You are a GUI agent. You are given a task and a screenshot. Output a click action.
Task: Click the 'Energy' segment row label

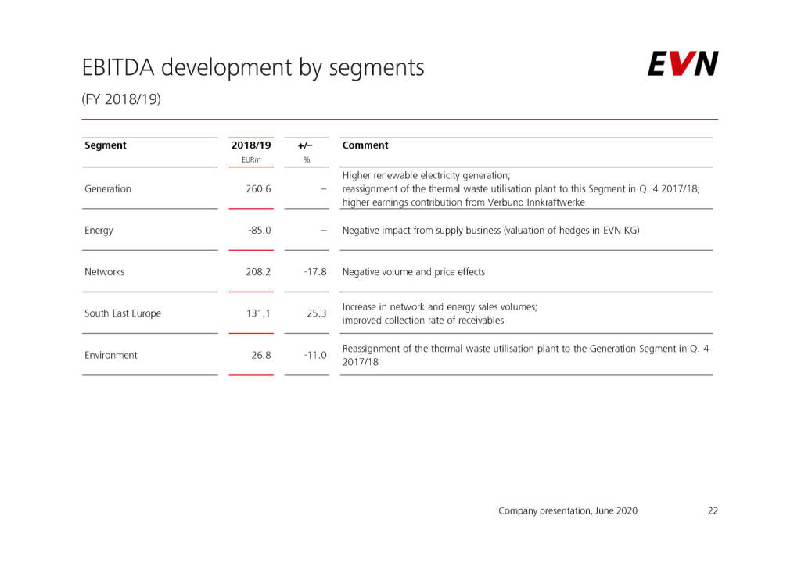point(99,231)
